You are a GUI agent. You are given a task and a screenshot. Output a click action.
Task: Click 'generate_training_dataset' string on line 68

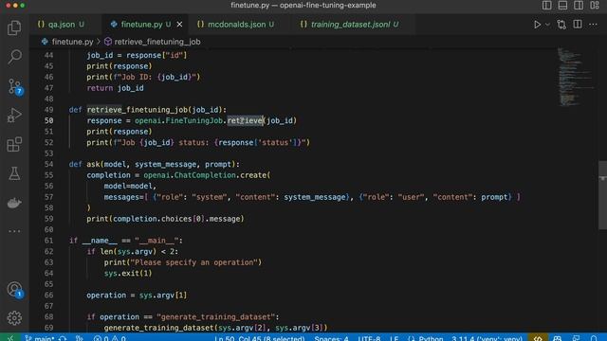pos(215,317)
